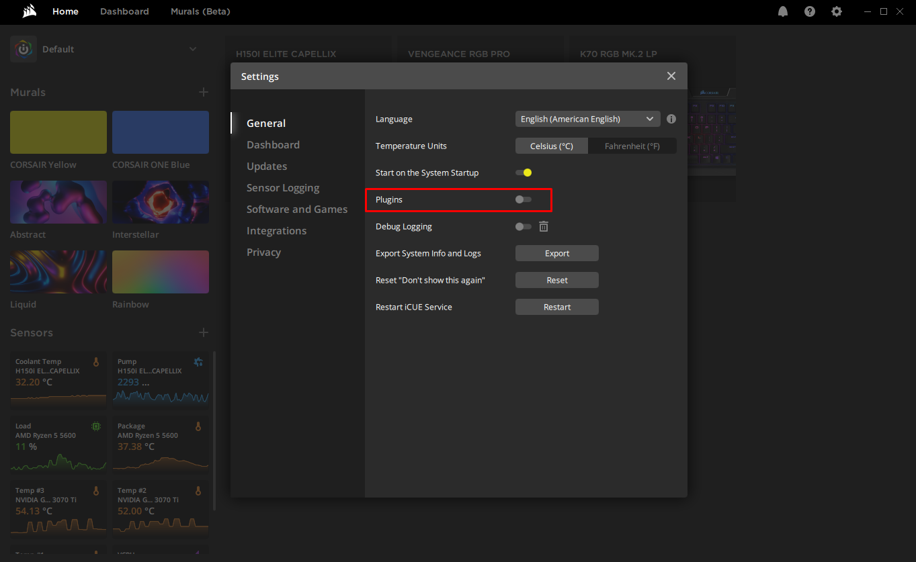Select the CORSAIR ONE Blue mural

161,132
